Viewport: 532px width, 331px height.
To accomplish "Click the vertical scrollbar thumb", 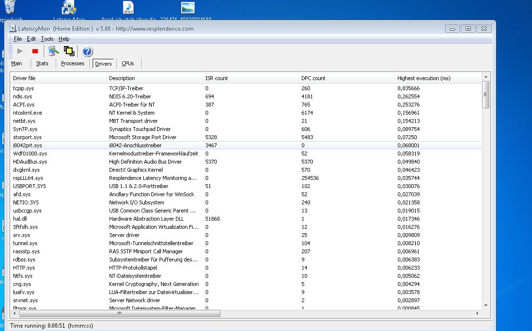I will coord(485,95).
